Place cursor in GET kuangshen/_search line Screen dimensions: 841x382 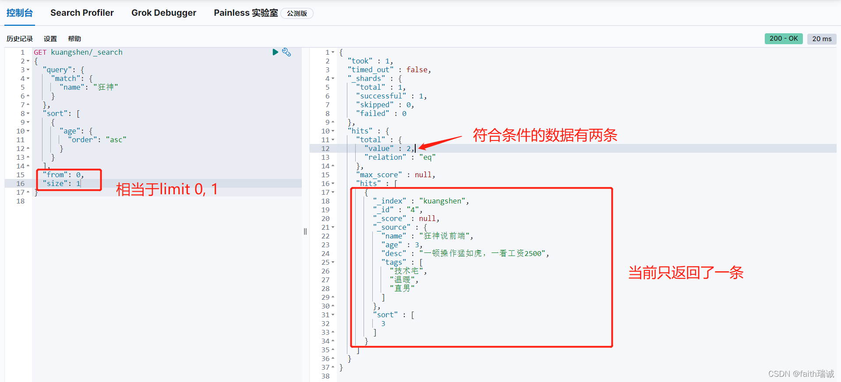[78, 52]
